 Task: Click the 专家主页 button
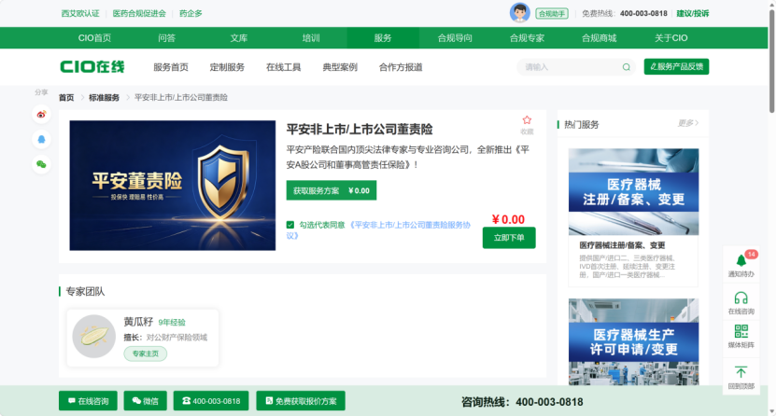pyautogui.click(x=145, y=354)
